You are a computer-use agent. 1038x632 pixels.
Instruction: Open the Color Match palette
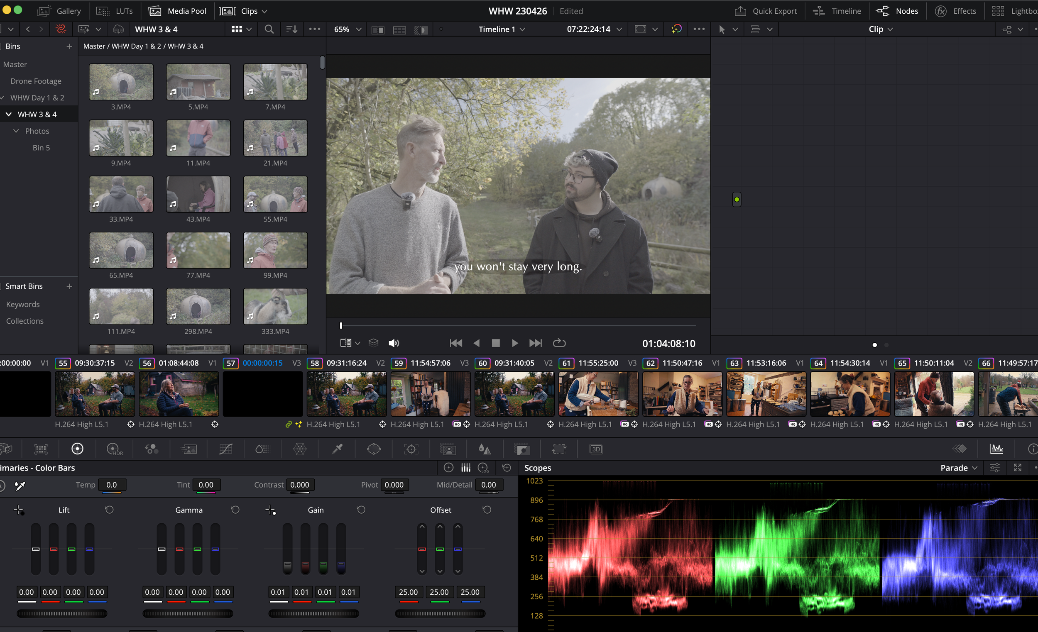[x=41, y=449]
